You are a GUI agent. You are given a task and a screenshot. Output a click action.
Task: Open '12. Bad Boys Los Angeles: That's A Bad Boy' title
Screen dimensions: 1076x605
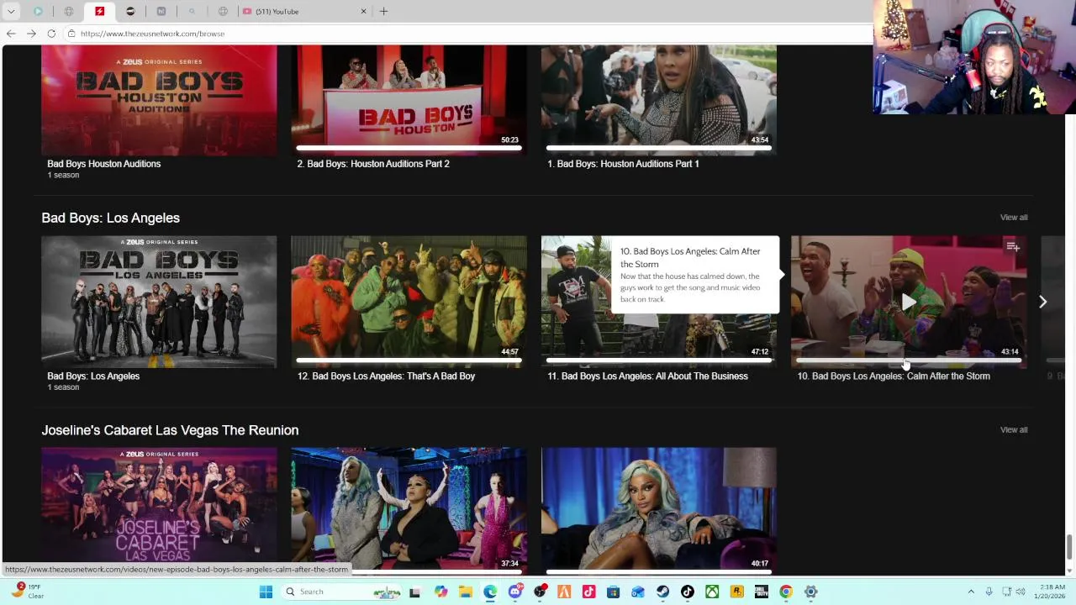pyautogui.click(x=386, y=376)
